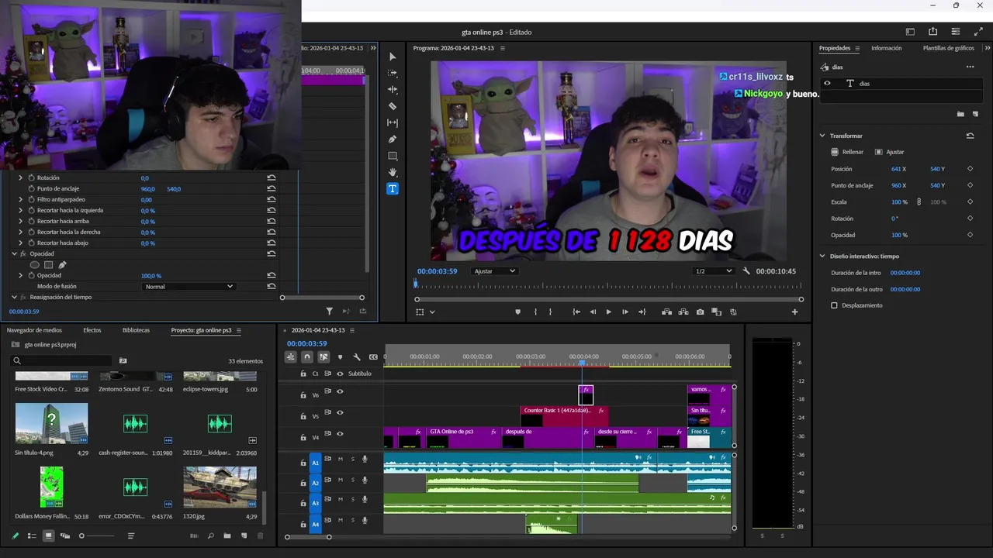The image size is (993, 558).
Task: Select the Rectangle tool
Action: (x=393, y=156)
